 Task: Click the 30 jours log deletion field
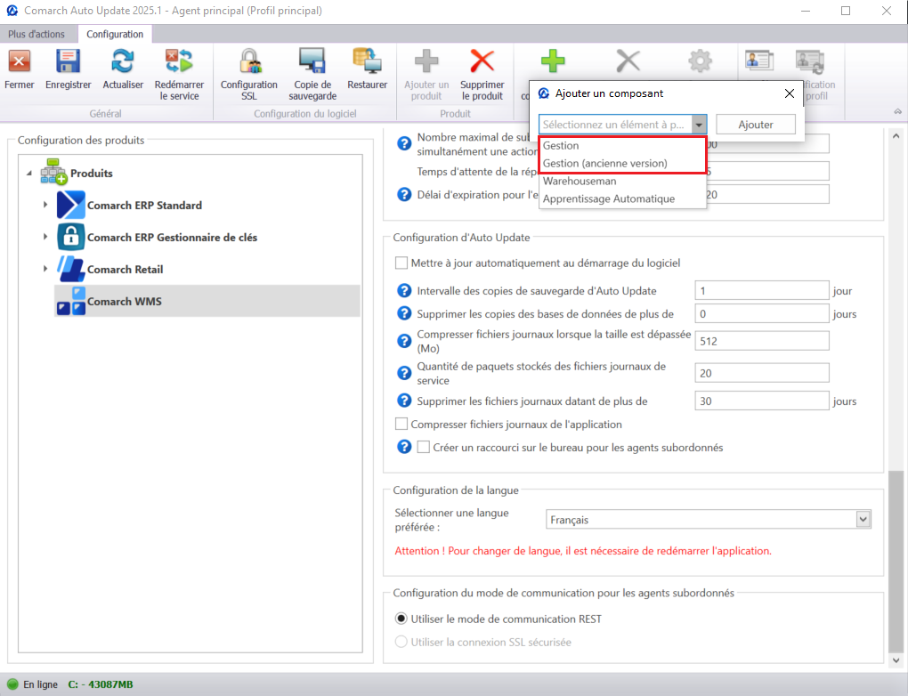(761, 401)
